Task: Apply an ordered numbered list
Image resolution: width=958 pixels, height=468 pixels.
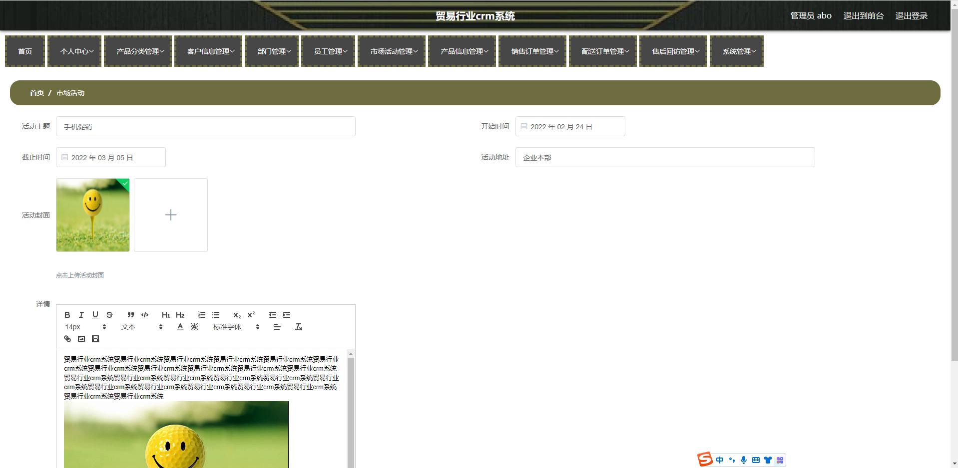Action: click(202, 315)
